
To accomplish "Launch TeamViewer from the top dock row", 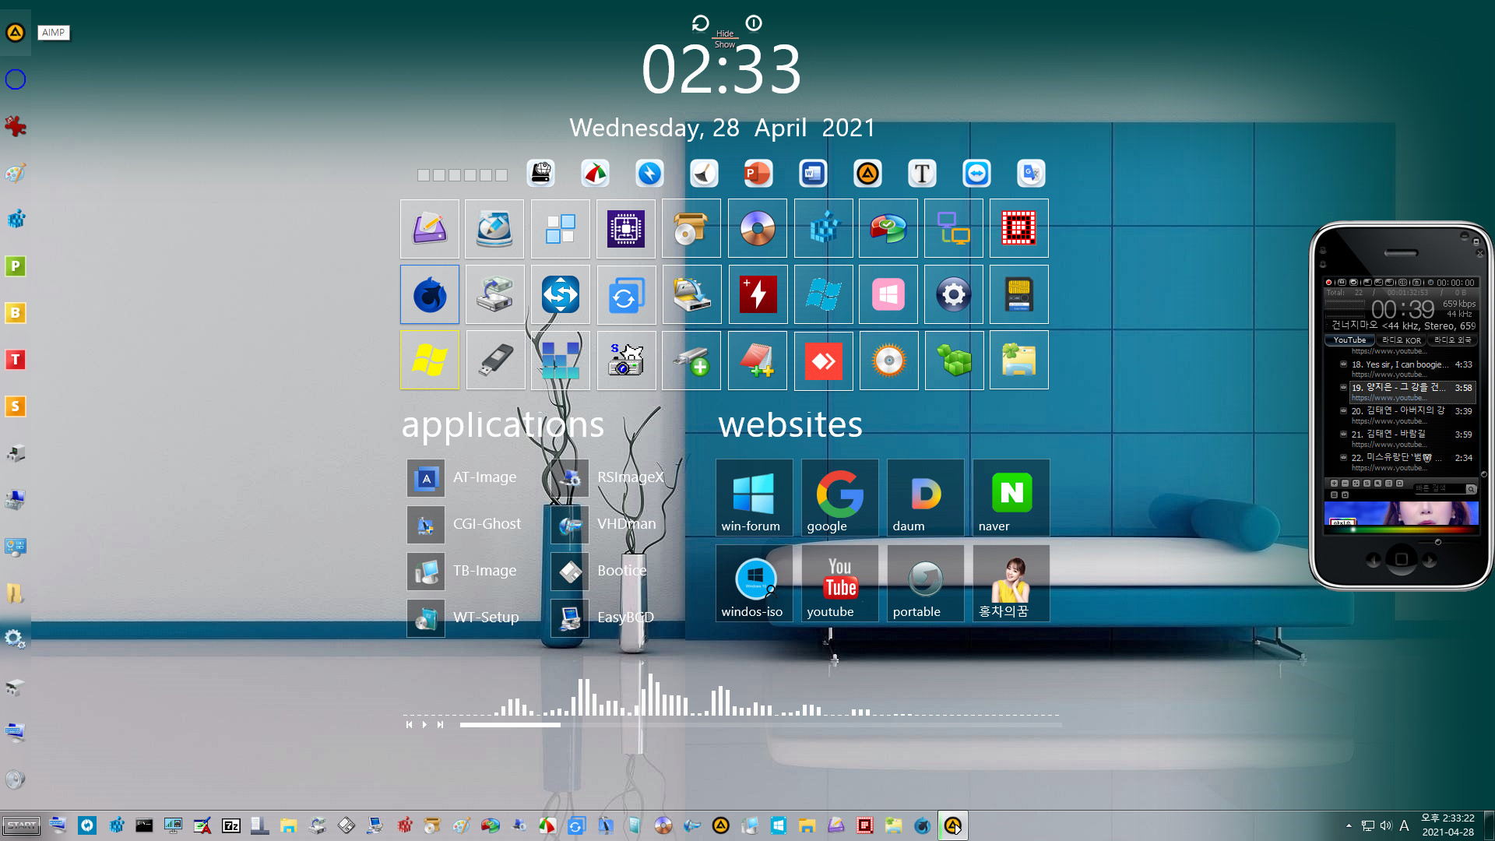I will point(976,174).
